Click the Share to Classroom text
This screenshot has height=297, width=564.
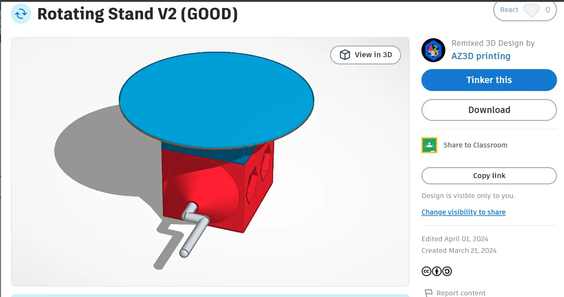coord(475,145)
